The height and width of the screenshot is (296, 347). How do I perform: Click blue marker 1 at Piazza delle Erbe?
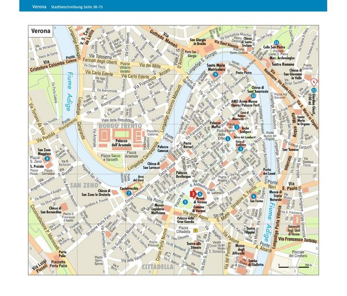228,139
